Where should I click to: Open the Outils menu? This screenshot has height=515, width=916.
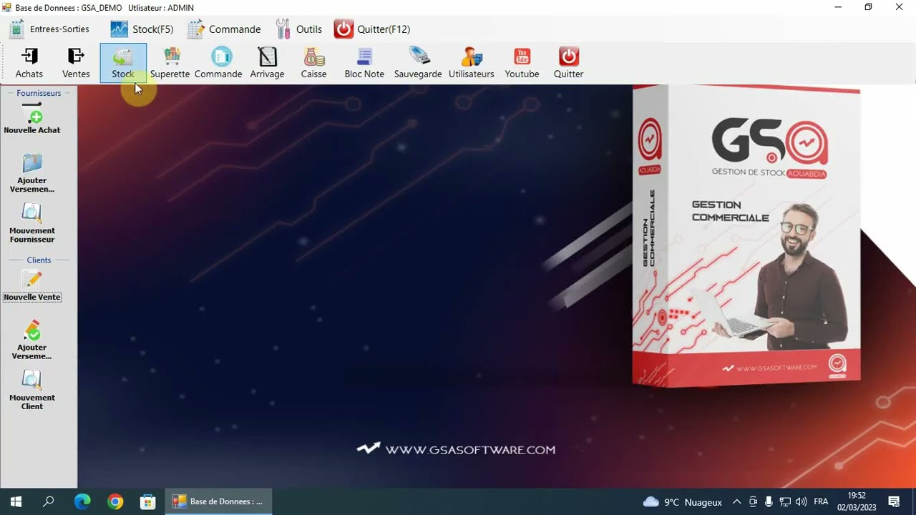pyautogui.click(x=299, y=29)
